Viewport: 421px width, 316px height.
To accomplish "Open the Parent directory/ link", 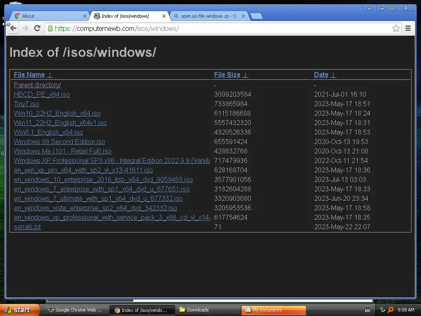I will [37, 85].
